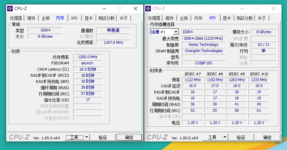Switch to the 处理器 tab in the left window
287x150 pixels.
[16, 18]
